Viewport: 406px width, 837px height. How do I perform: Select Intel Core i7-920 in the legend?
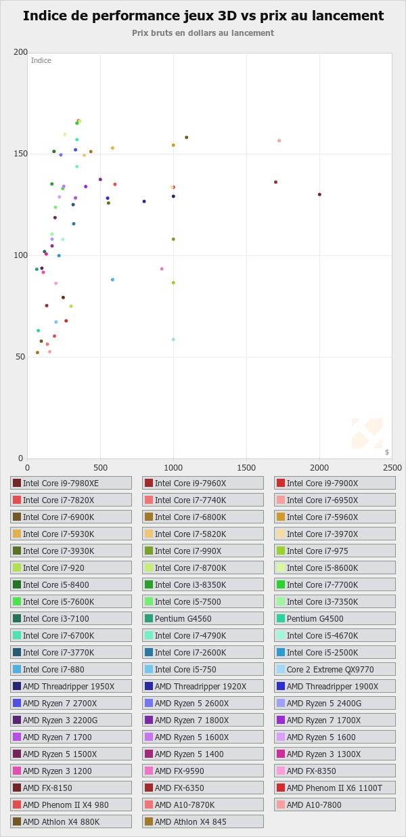[71, 567]
